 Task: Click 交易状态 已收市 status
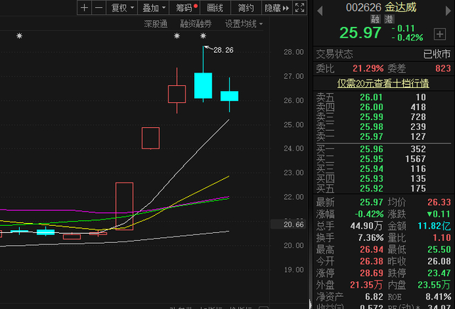383,54
